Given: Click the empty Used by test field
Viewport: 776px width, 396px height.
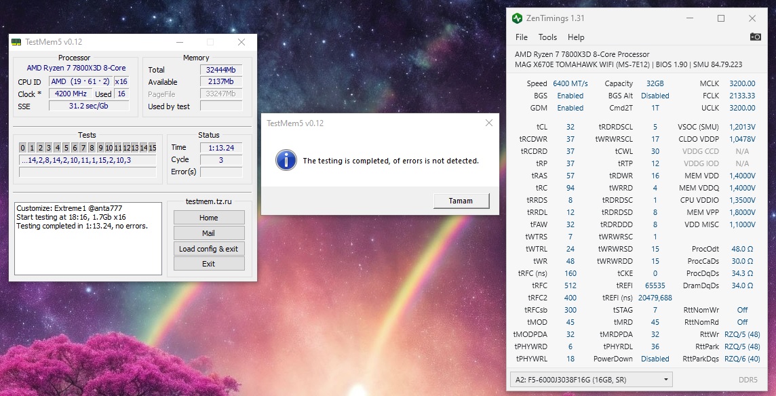Looking at the screenshot, I should [x=221, y=106].
